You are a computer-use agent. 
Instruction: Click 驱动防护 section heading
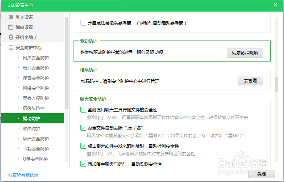tap(88, 41)
